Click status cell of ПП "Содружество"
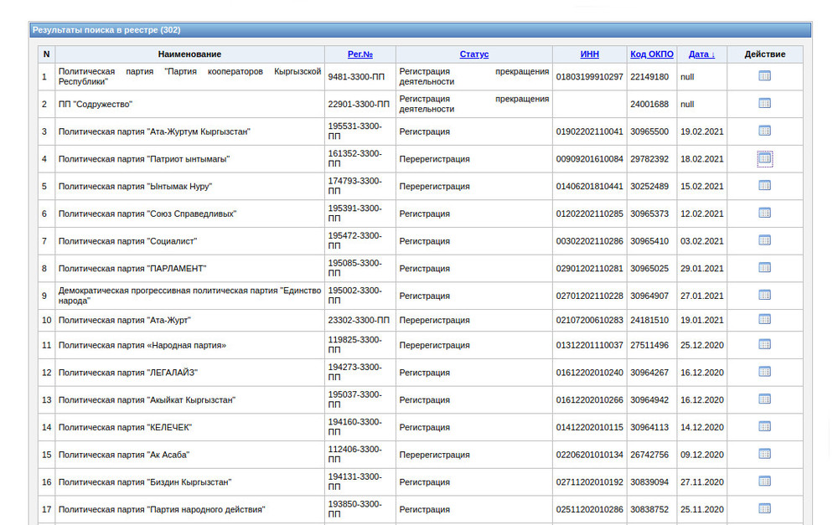Viewport: 838px width, 525px height. [x=474, y=104]
